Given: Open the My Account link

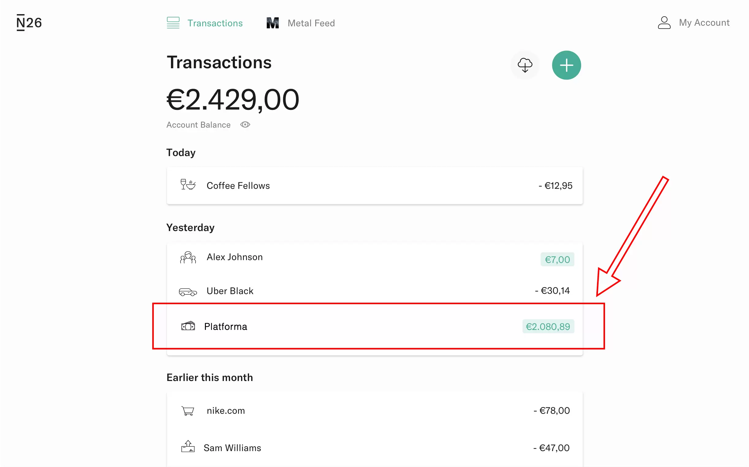Looking at the screenshot, I should click(x=704, y=23).
